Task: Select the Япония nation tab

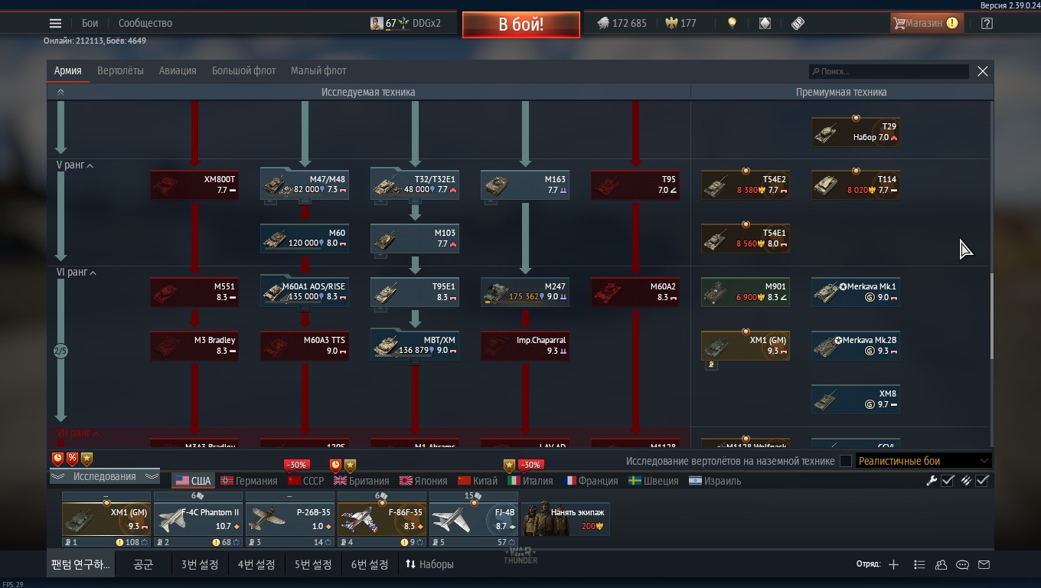Action: tap(423, 481)
